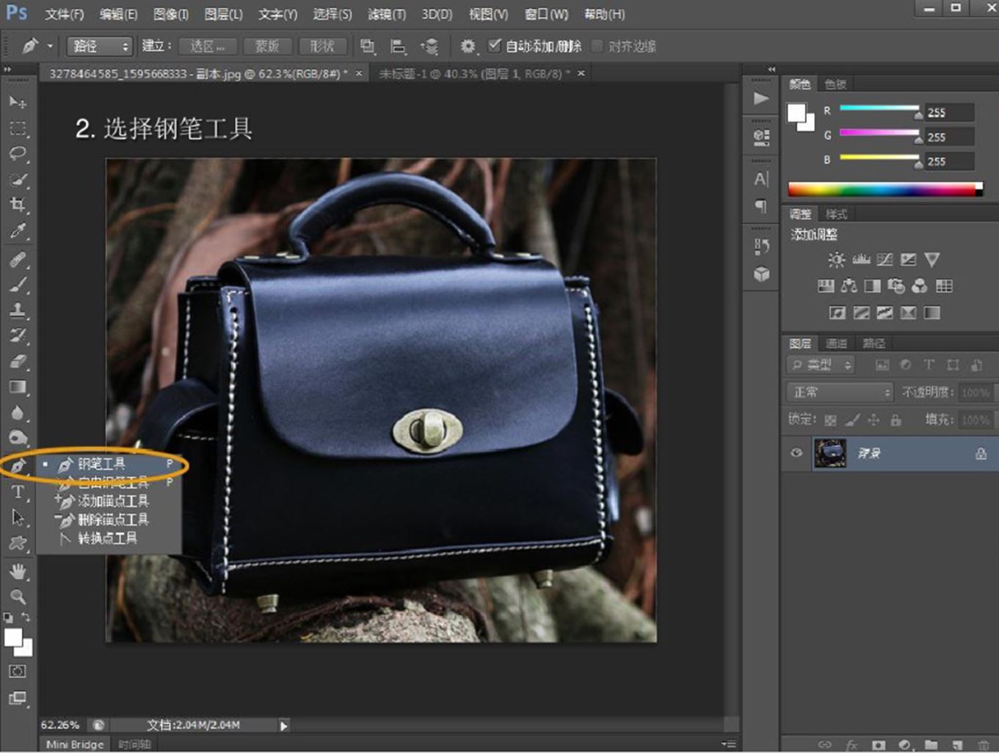Choose 转换点工具 from the flyout
The height and width of the screenshot is (753, 999).
(x=107, y=538)
